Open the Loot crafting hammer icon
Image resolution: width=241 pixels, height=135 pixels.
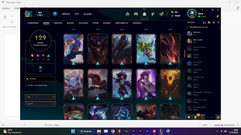point(153,14)
